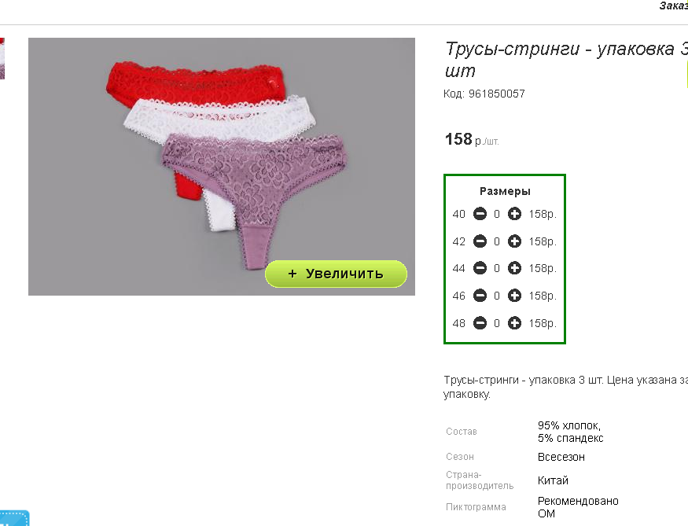Add one item of size 44
The width and height of the screenshot is (688, 526).
[x=514, y=268]
